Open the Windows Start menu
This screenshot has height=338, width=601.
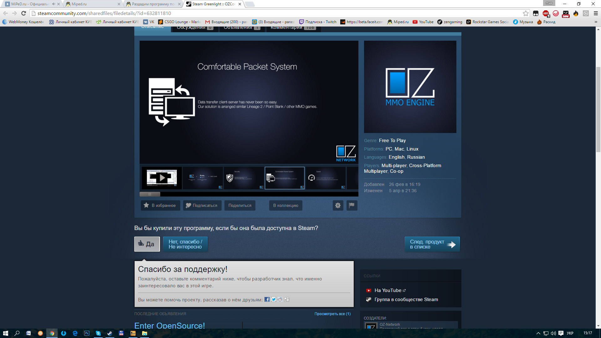click(x=5, y=333)
